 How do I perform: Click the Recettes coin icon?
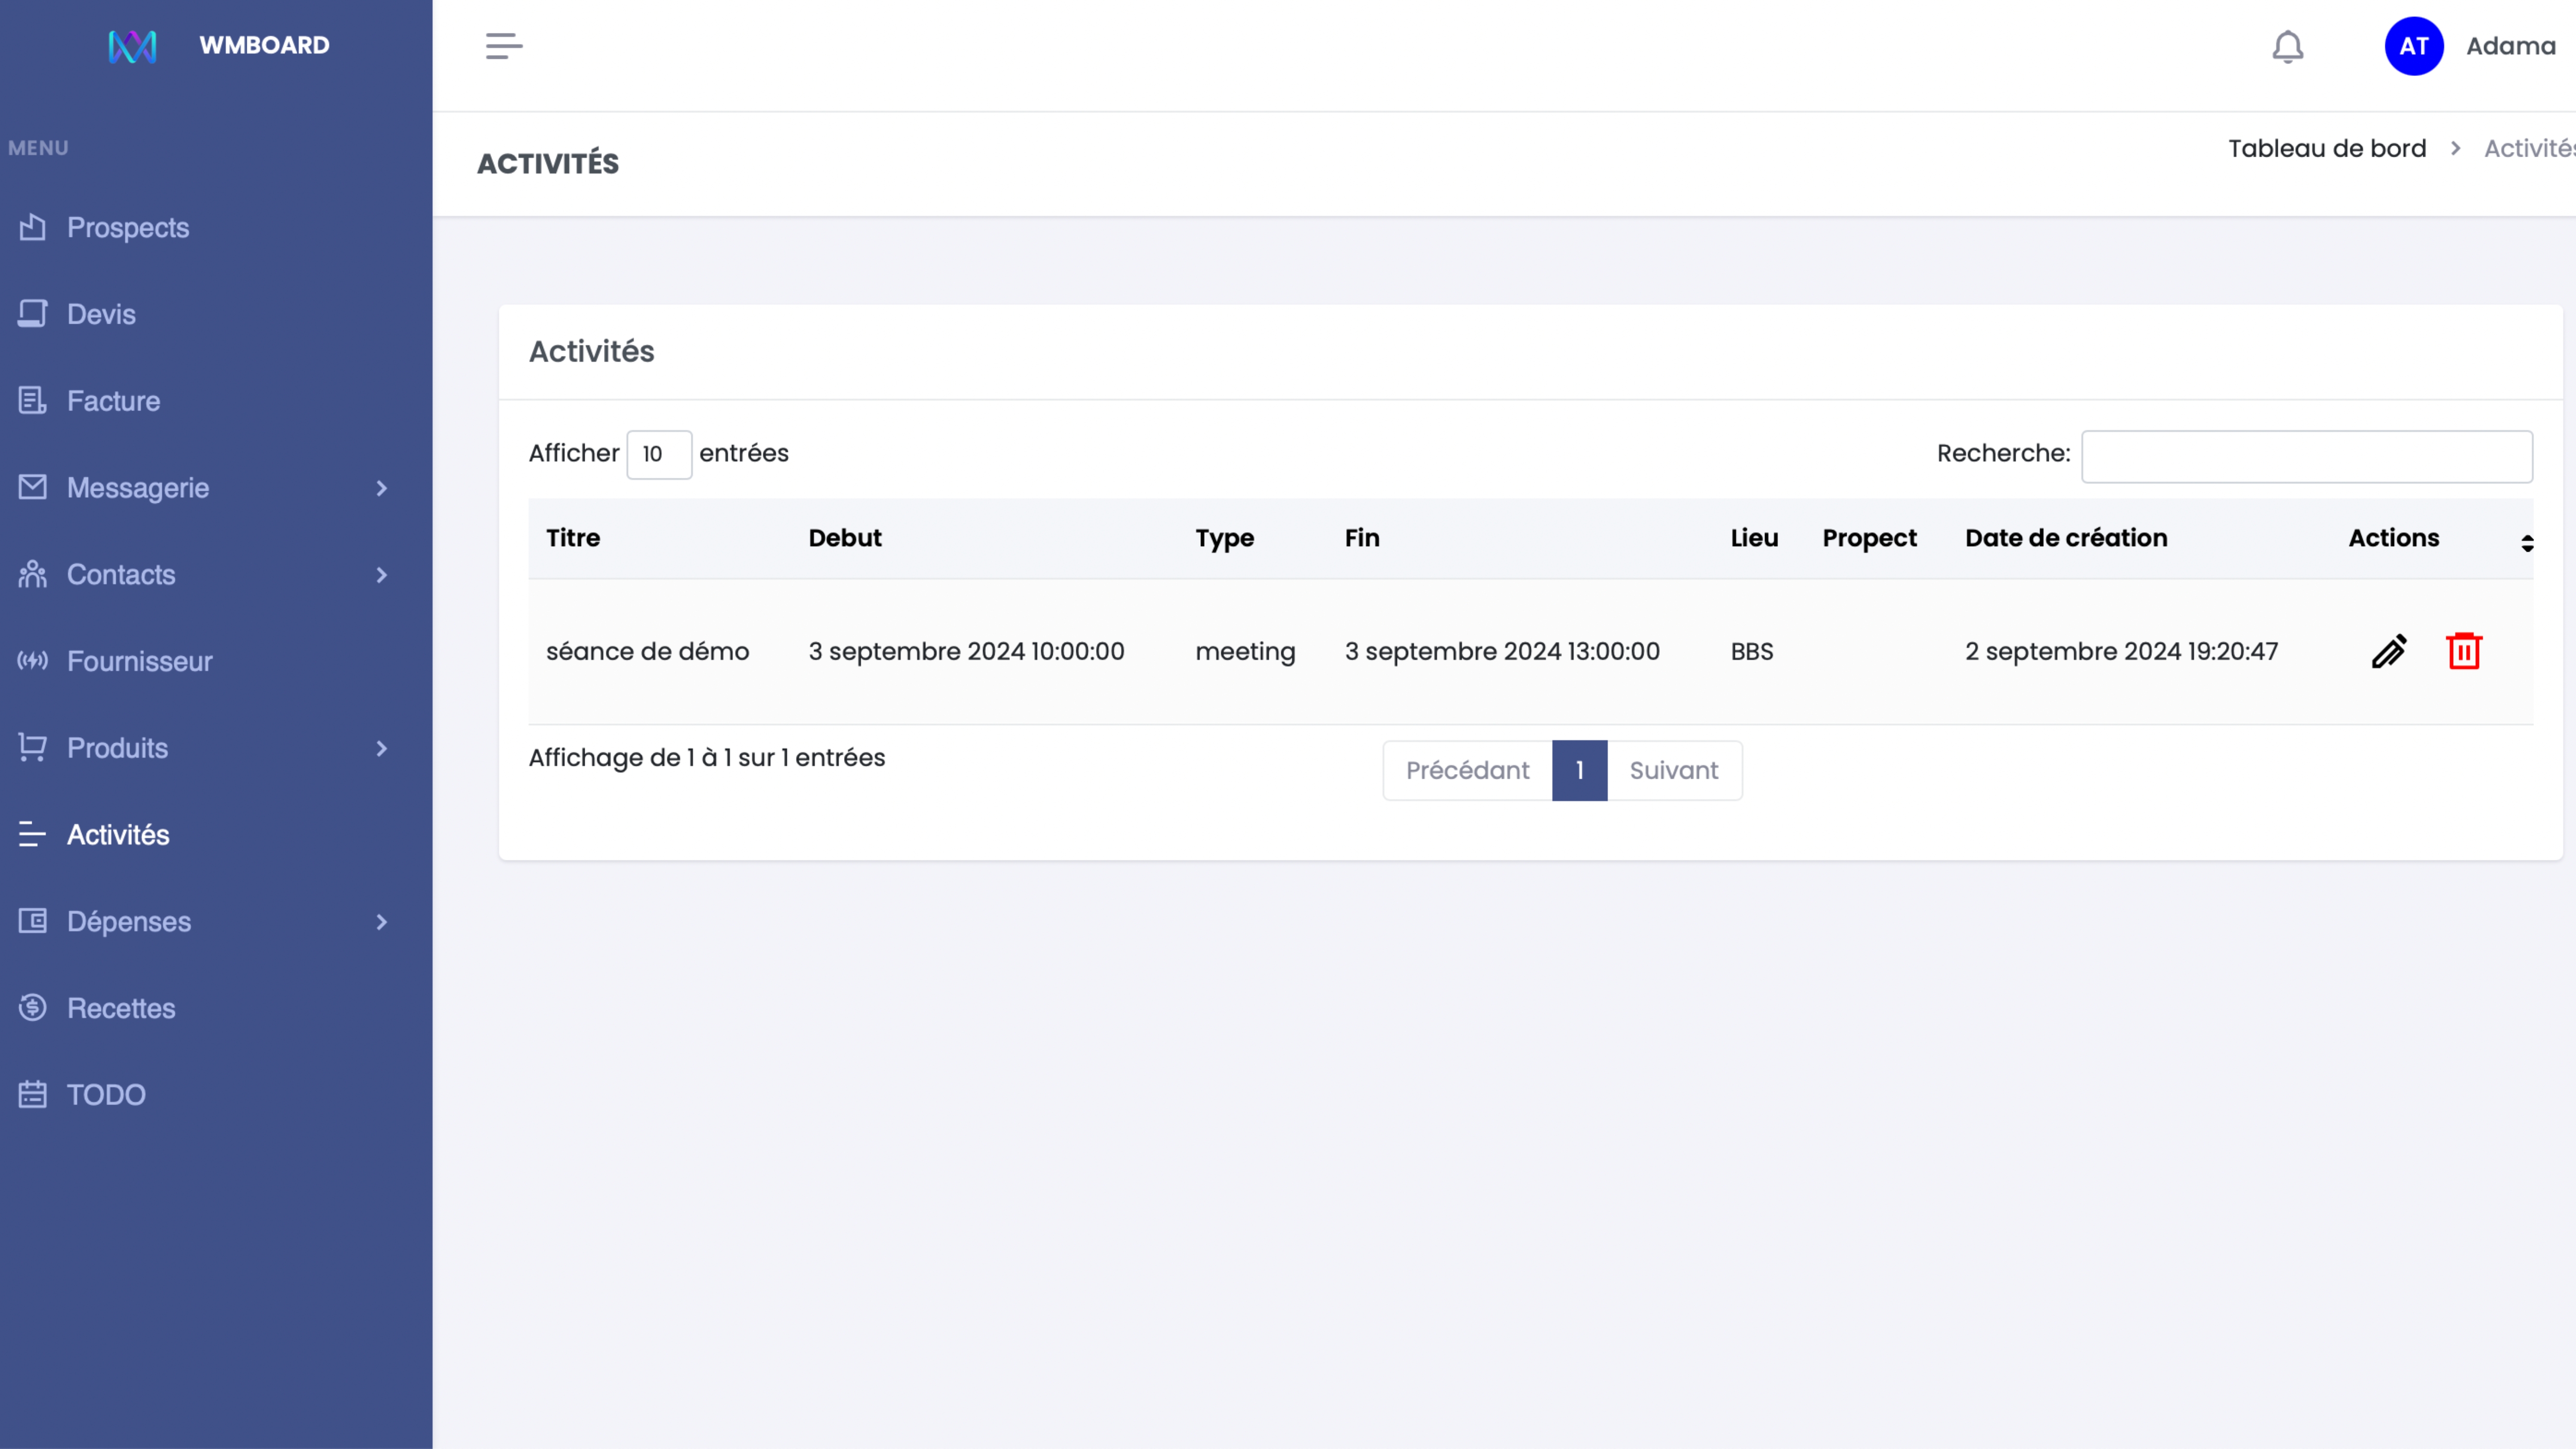tap(33, 1007)
